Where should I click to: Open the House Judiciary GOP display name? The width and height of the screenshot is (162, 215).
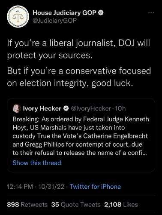pyautogui.click(x=65, y=13)
